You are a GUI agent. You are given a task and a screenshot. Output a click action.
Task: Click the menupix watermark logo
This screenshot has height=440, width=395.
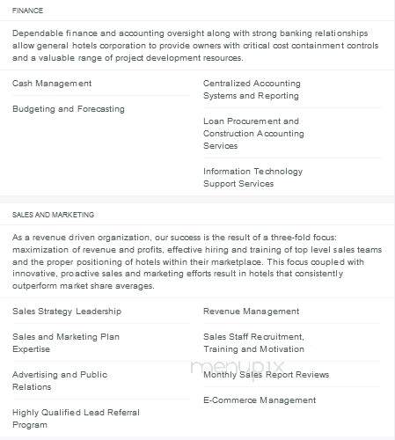coord(238,368)
